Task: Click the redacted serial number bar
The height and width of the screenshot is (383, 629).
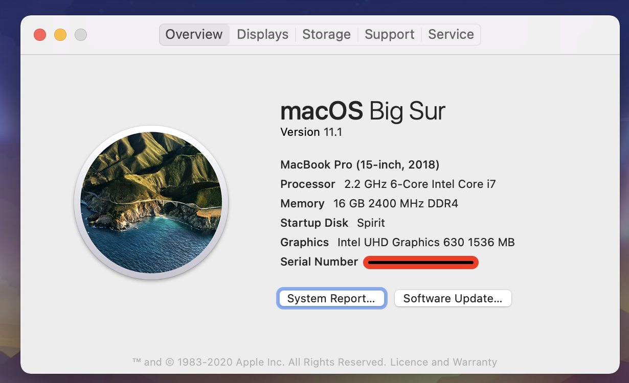Action: coord(421,262)
